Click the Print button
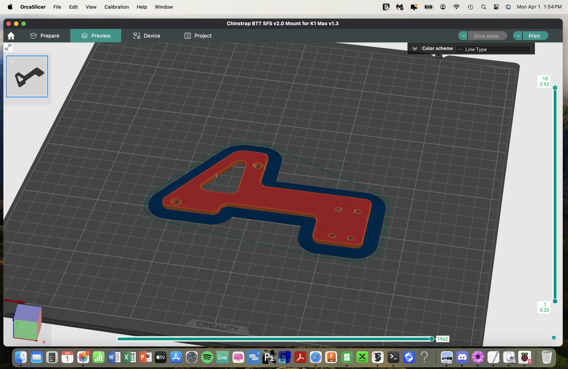This screenshot has height=369, width=568. point(534,36)
